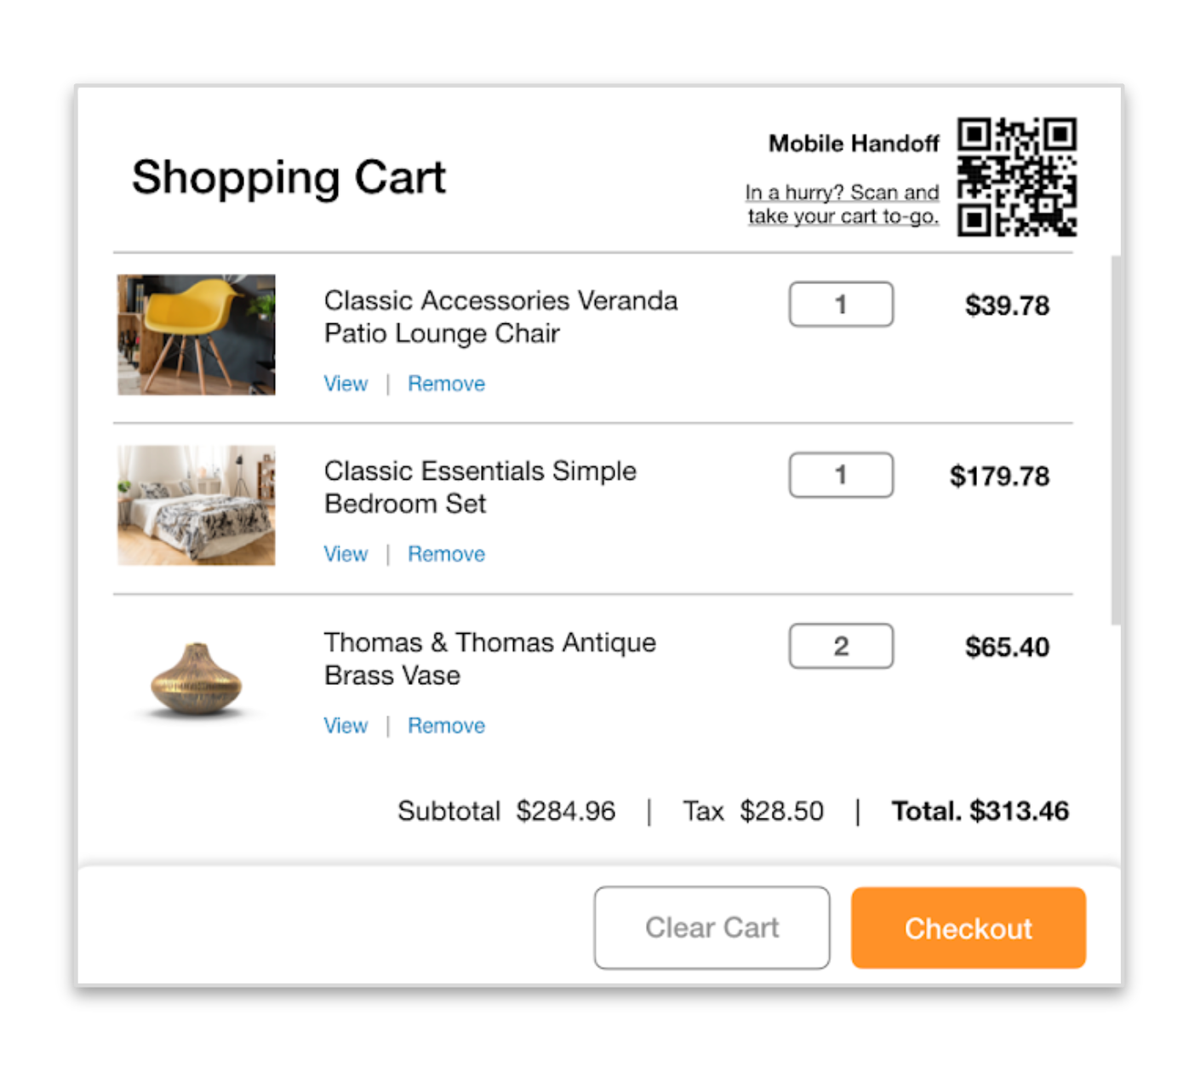Click the Checkout button
The width and height of the screenshot is (1200, 1089).
[x=969, y=927]
